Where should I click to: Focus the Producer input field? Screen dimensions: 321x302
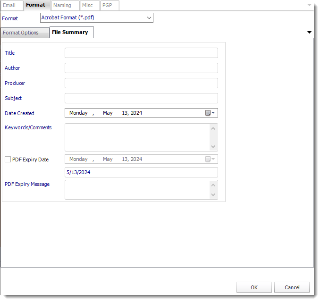(141, 83)
